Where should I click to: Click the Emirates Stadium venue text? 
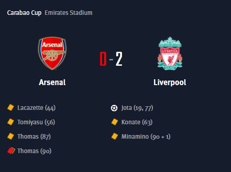[x=68, y=13]
